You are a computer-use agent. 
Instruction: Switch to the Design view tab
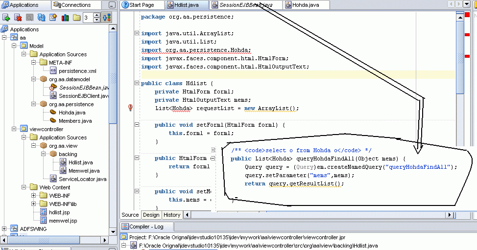tap(151, 215)
